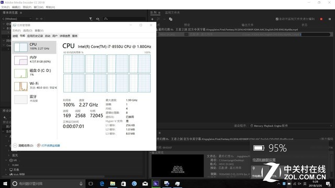Select 内存 memory in Task Manager list

click(x=35, y=60)
